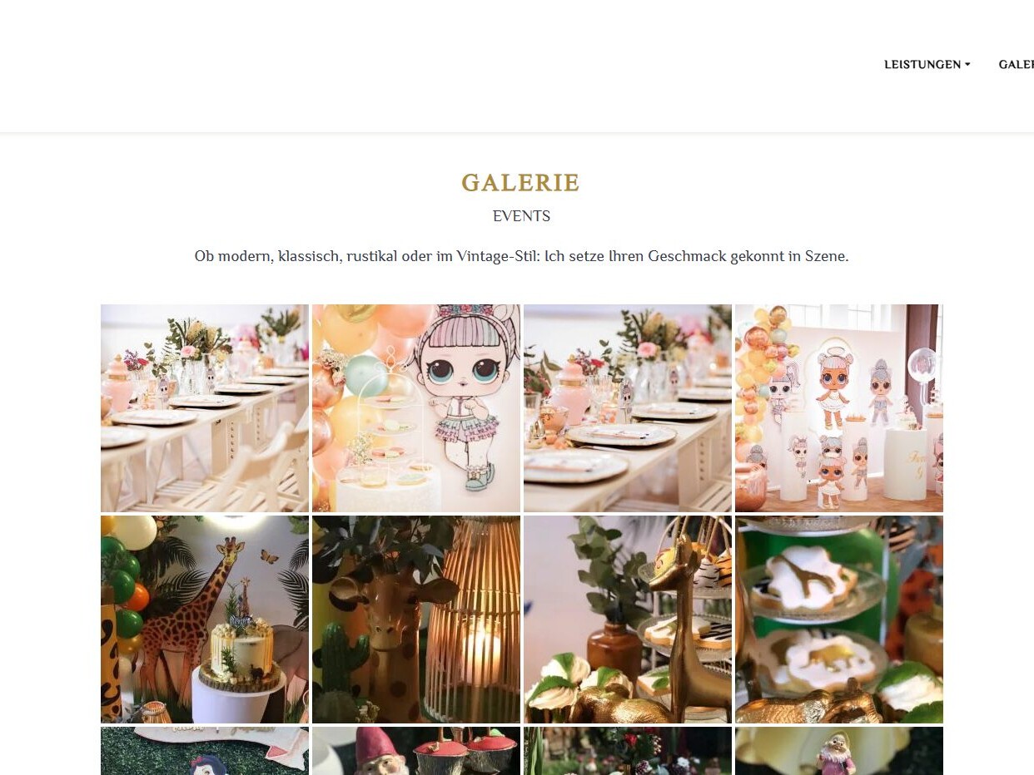The width and height of the screenshot is (1034, 775).
Task: Open the GALERIE navigation item
Action: click(1017, 65)
